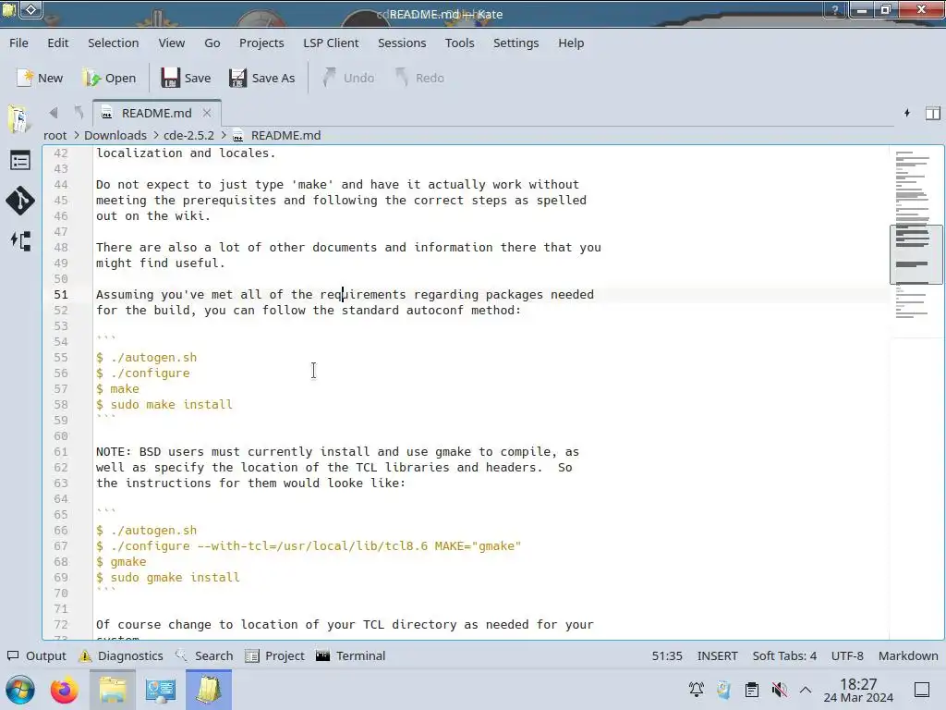Open the Edit menu
The width and height of the screenshot is (946, 710).
[58, 43]
